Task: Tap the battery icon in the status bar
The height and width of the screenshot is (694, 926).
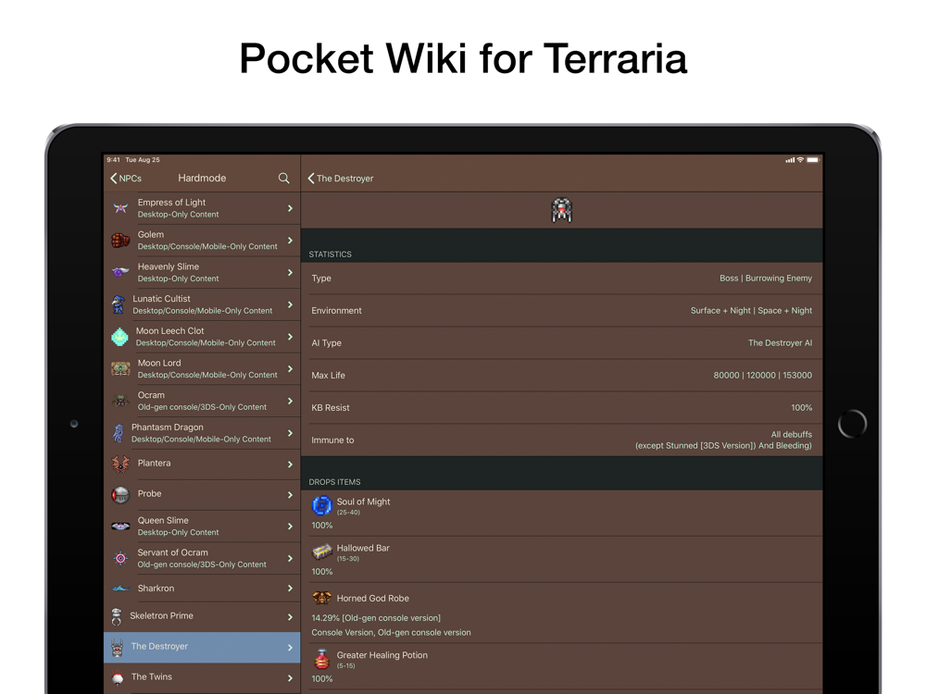Action: click(x=813, y=160)
